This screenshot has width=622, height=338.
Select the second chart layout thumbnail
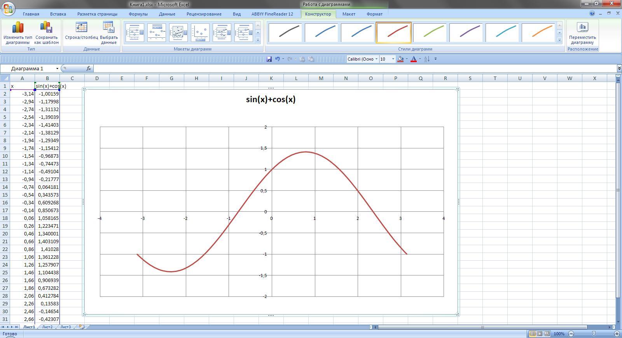(157, 33)
